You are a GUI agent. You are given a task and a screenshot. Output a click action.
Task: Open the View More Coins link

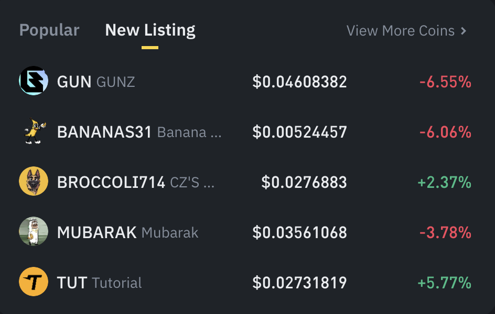click(x=406, y=31)
